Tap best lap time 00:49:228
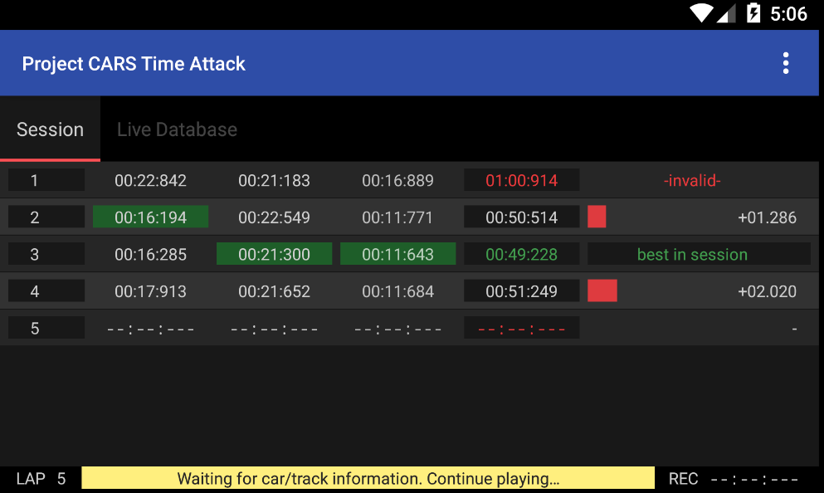 coord(521,254)
